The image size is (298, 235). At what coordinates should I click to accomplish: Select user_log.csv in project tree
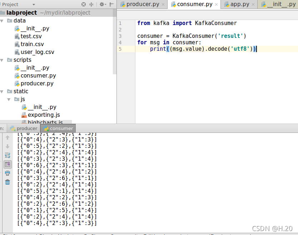[37, 52]
